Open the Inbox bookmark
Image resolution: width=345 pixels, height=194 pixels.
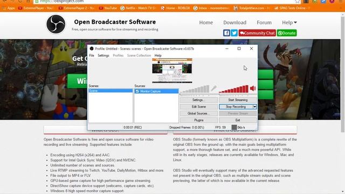[211, 8]
